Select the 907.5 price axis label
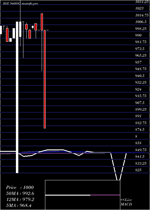The image size is (150, 210). (x=140, y=103)
